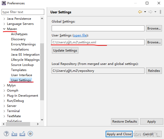Expand the Java Persistence node
This screenshot has width=164, height=139.
pyautogui.click(x=4, y=19)
